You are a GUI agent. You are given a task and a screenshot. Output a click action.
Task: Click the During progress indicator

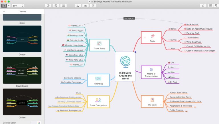pyautogui.click(x=169, y=40)
